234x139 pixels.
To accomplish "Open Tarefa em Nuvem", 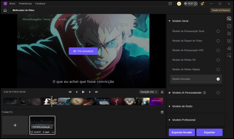I will click(x=221, y=10).
